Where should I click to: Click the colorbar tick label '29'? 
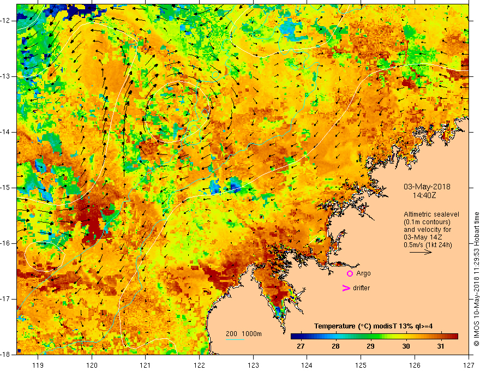point(371,346)
